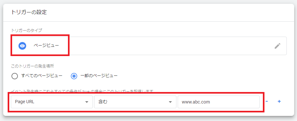Image resolution: width=297 pixels, height=121 pixels.
Task: Click the トリガーの設定 heading
Action: (x=29, y=12)
